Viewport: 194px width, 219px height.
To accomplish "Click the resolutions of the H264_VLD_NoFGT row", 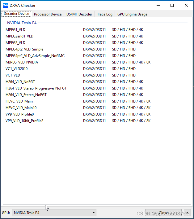I will [128, 82].
